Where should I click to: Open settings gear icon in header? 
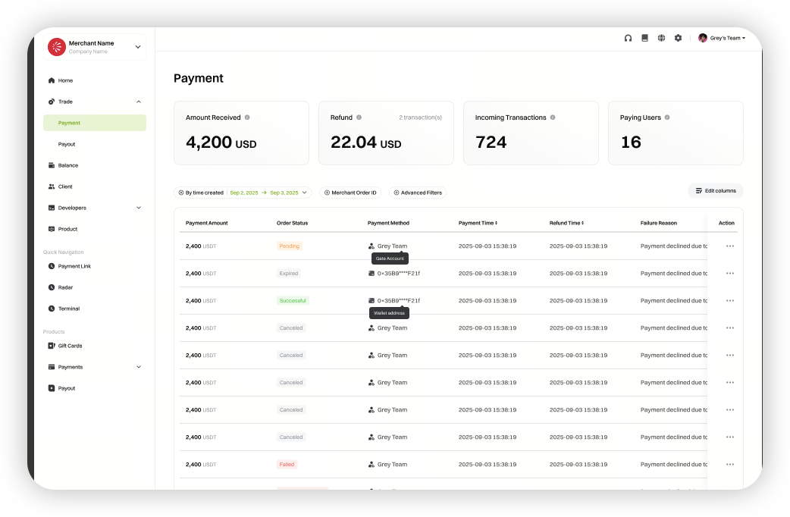(x=678, y=38)
